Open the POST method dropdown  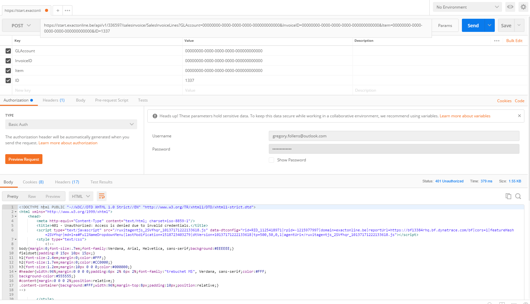pyautogui.click(x=21, y=26)
